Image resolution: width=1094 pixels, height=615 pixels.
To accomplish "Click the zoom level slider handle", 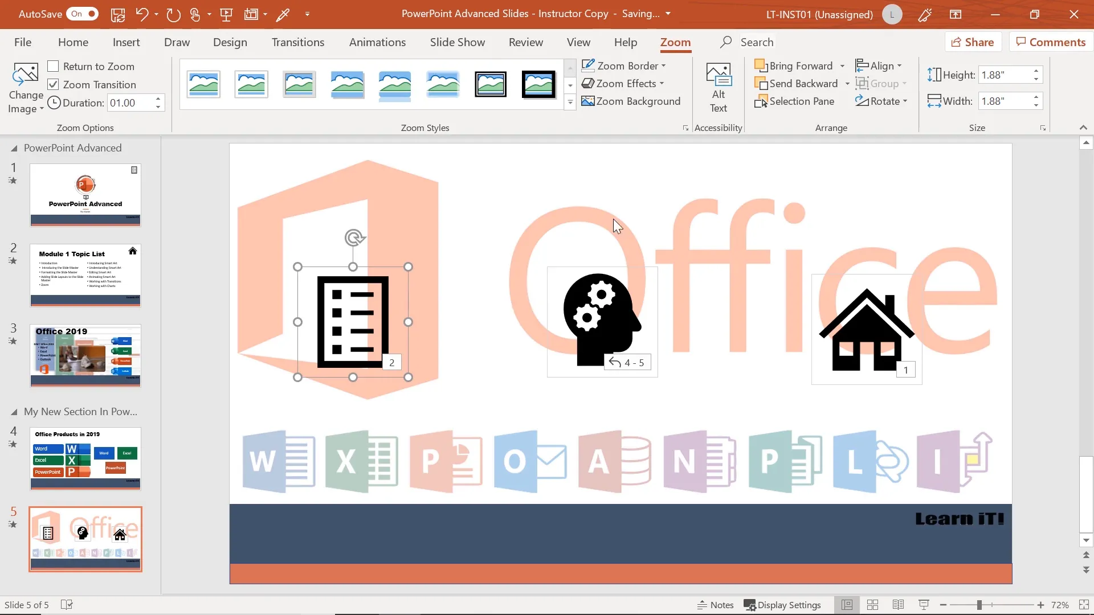I will [x=979, y=605].
